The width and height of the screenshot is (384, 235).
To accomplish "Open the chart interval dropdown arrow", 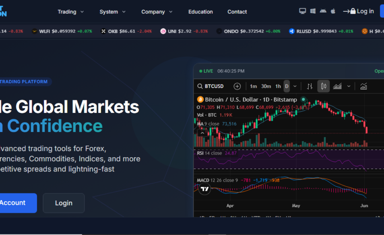I will click(x=295, y=86).
